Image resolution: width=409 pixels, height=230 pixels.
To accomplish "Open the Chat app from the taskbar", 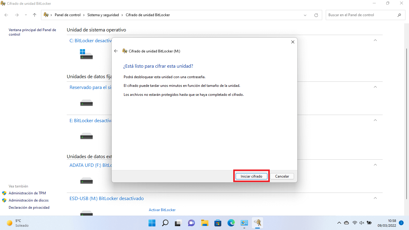I will [x=192, y=223].
